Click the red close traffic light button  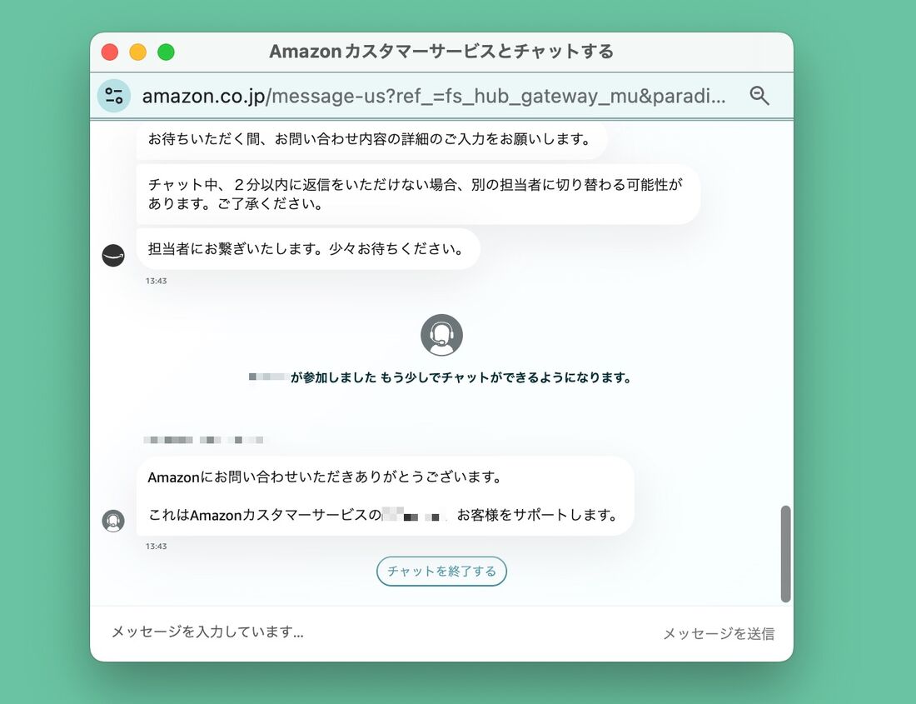110,51
